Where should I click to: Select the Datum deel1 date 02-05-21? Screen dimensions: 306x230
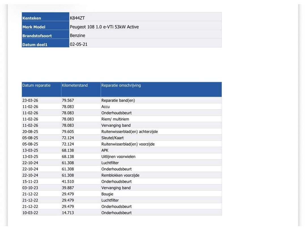79,44
